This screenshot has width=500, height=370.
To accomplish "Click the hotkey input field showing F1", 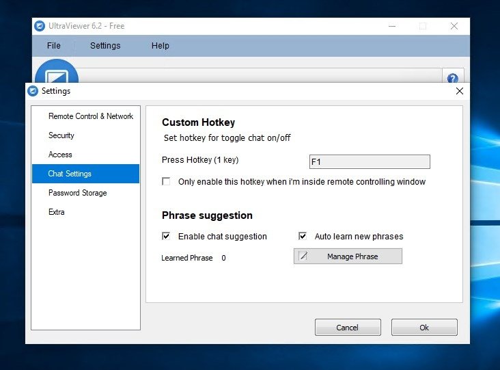I will coord(370,162).
